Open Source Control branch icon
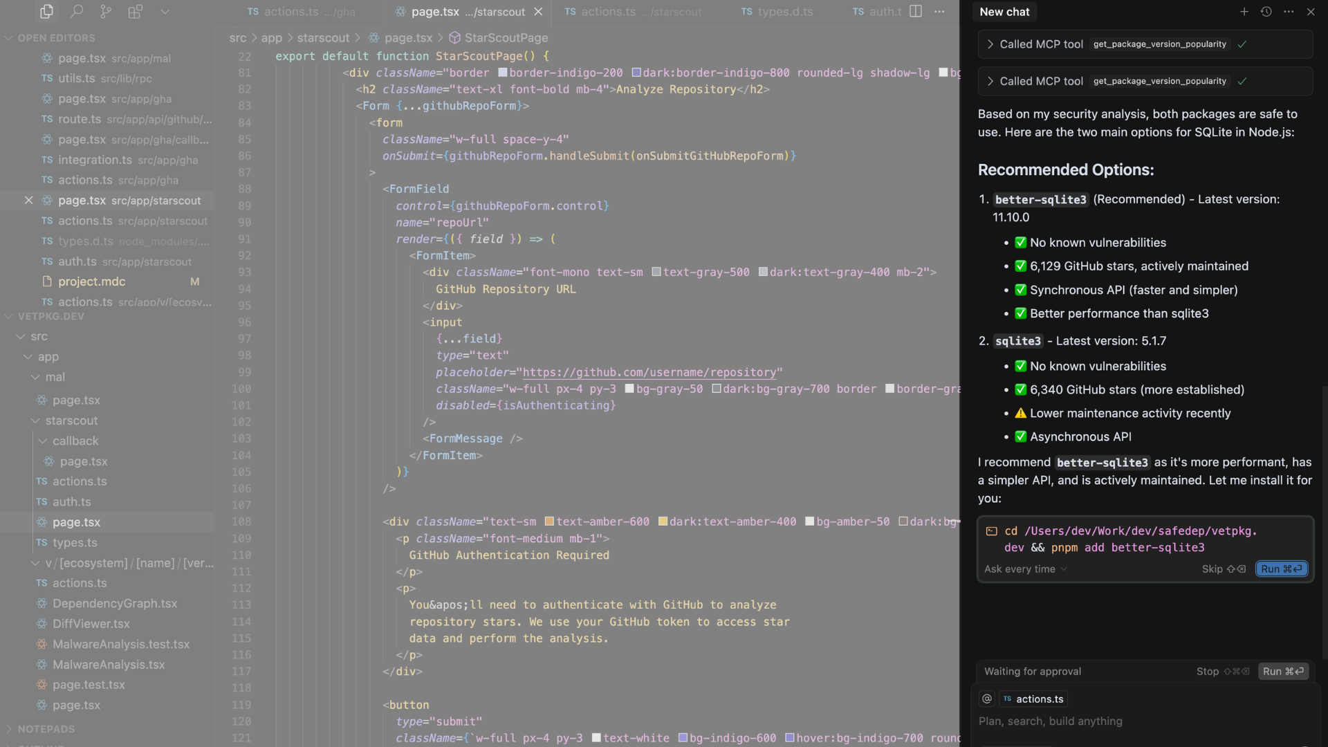 106,12
